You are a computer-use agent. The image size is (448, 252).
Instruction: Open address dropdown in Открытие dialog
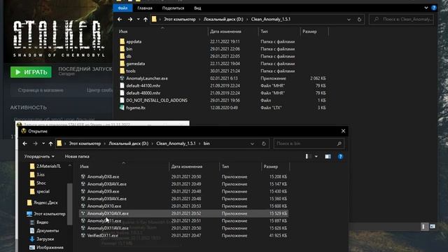coord(252,143)
